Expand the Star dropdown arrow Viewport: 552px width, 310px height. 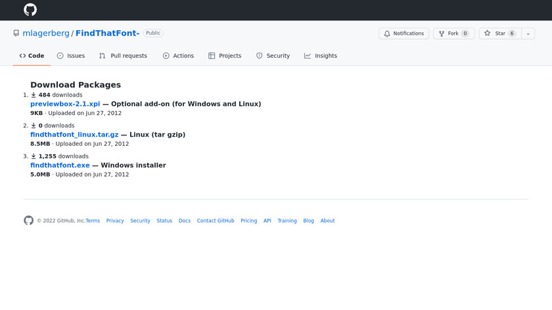coord(528,33)
